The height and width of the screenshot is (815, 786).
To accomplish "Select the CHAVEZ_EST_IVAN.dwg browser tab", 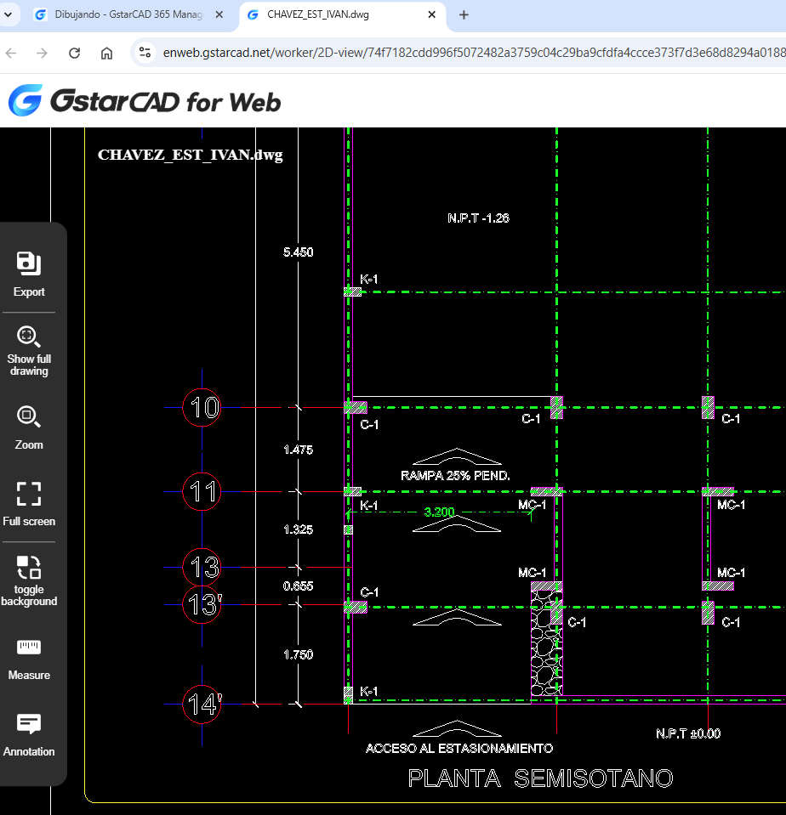I will point(336,15).
